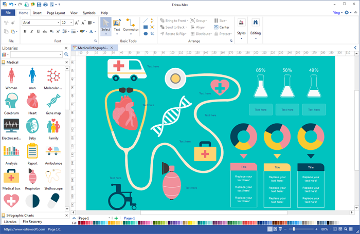Open the font color dropdown arrow
This screenshot has height=234, width=360.
(x=95, y=31)
